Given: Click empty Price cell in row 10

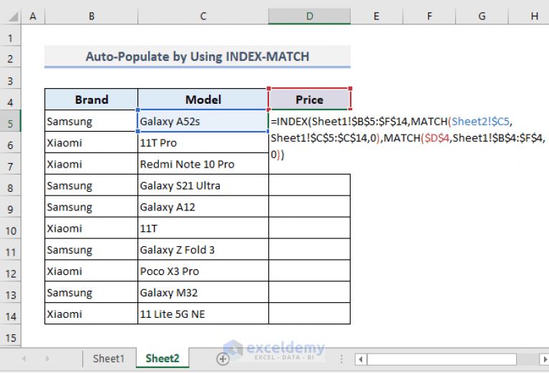Looking at the screenshot, I should pyautogui.click(x=309, y=228).
